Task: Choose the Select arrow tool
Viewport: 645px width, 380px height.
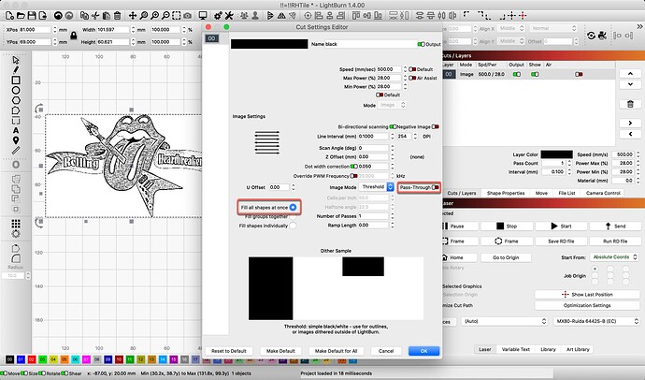Action: (x=16, y=60)
